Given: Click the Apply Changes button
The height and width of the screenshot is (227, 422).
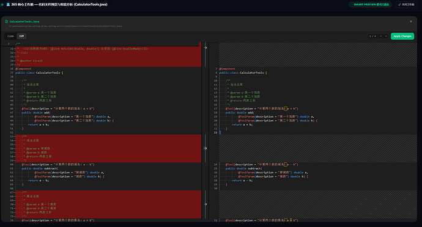Looking at the screenshot, I should click(x=402, y=36).
